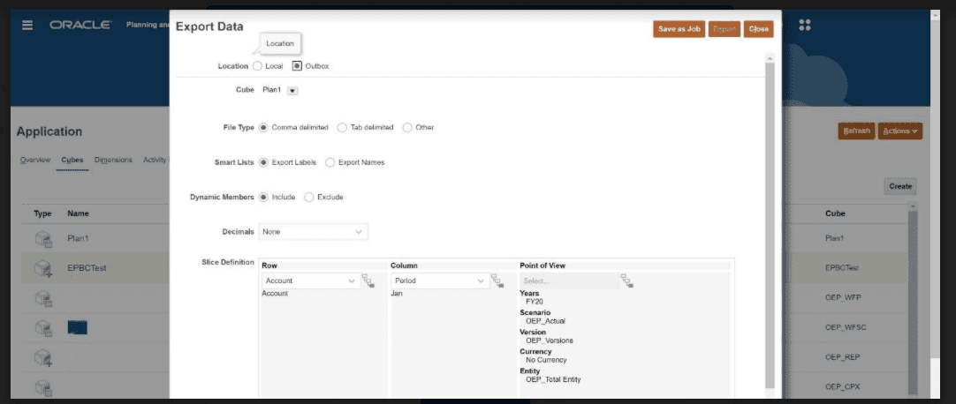Open the Row Account dimension dropdown
This screenshot has width=956, height=404.
(x=311, y=281)
